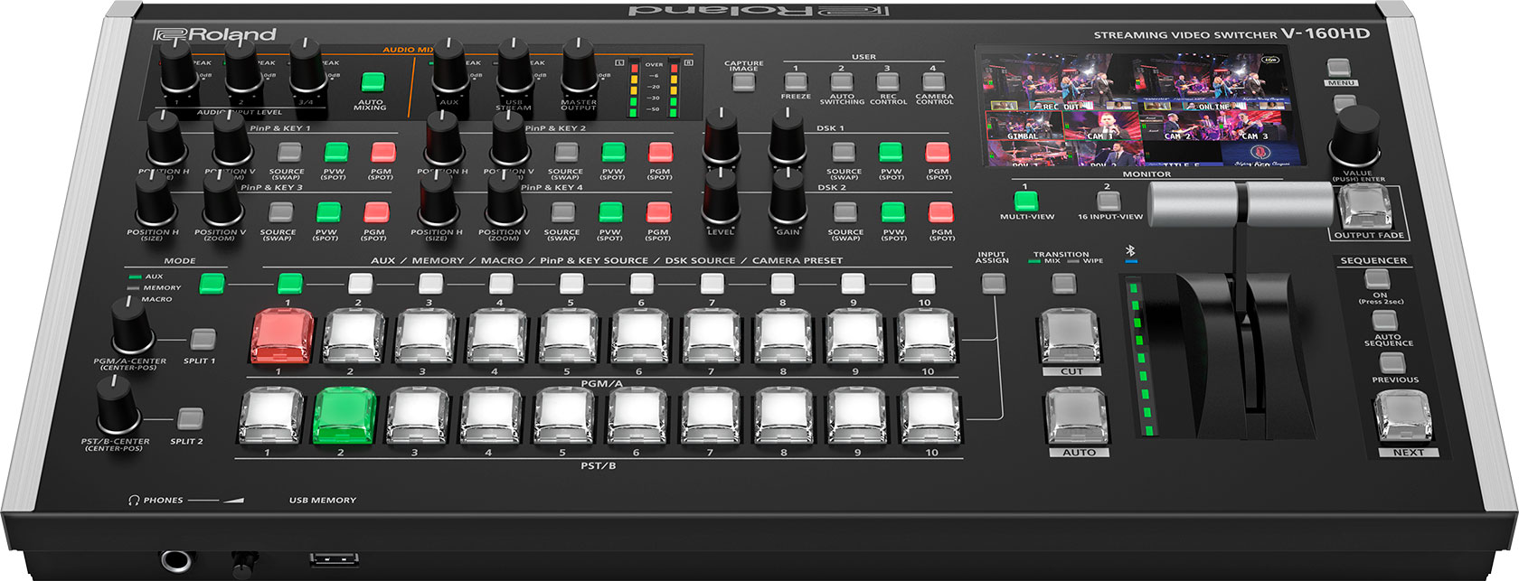Select red PGM/A channel 1 button

(282, 335)
